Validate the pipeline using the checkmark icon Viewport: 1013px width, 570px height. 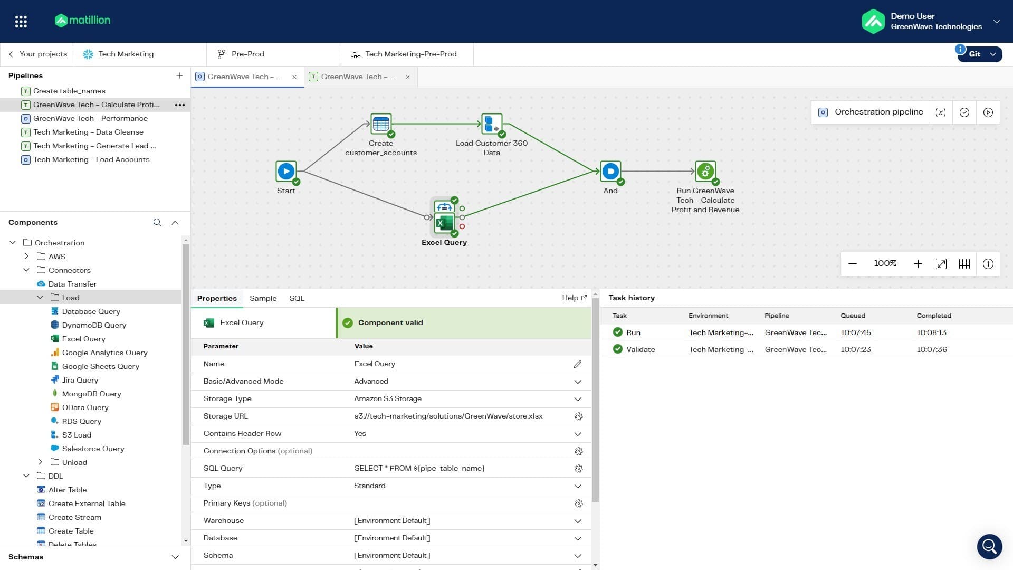click(x=964, y=112)
